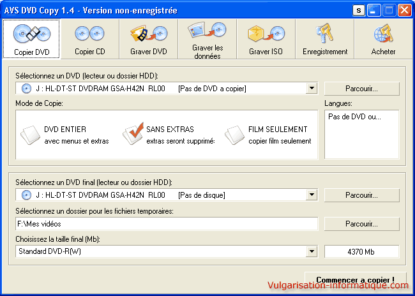The image size is (415, 296).
Task: Click the disc icon in source DVD dropdown
Action: coord(26,89)
